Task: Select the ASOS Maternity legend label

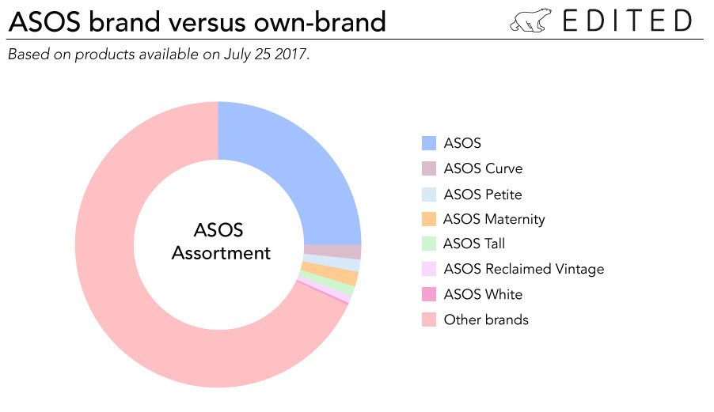Action: (494, 219)
